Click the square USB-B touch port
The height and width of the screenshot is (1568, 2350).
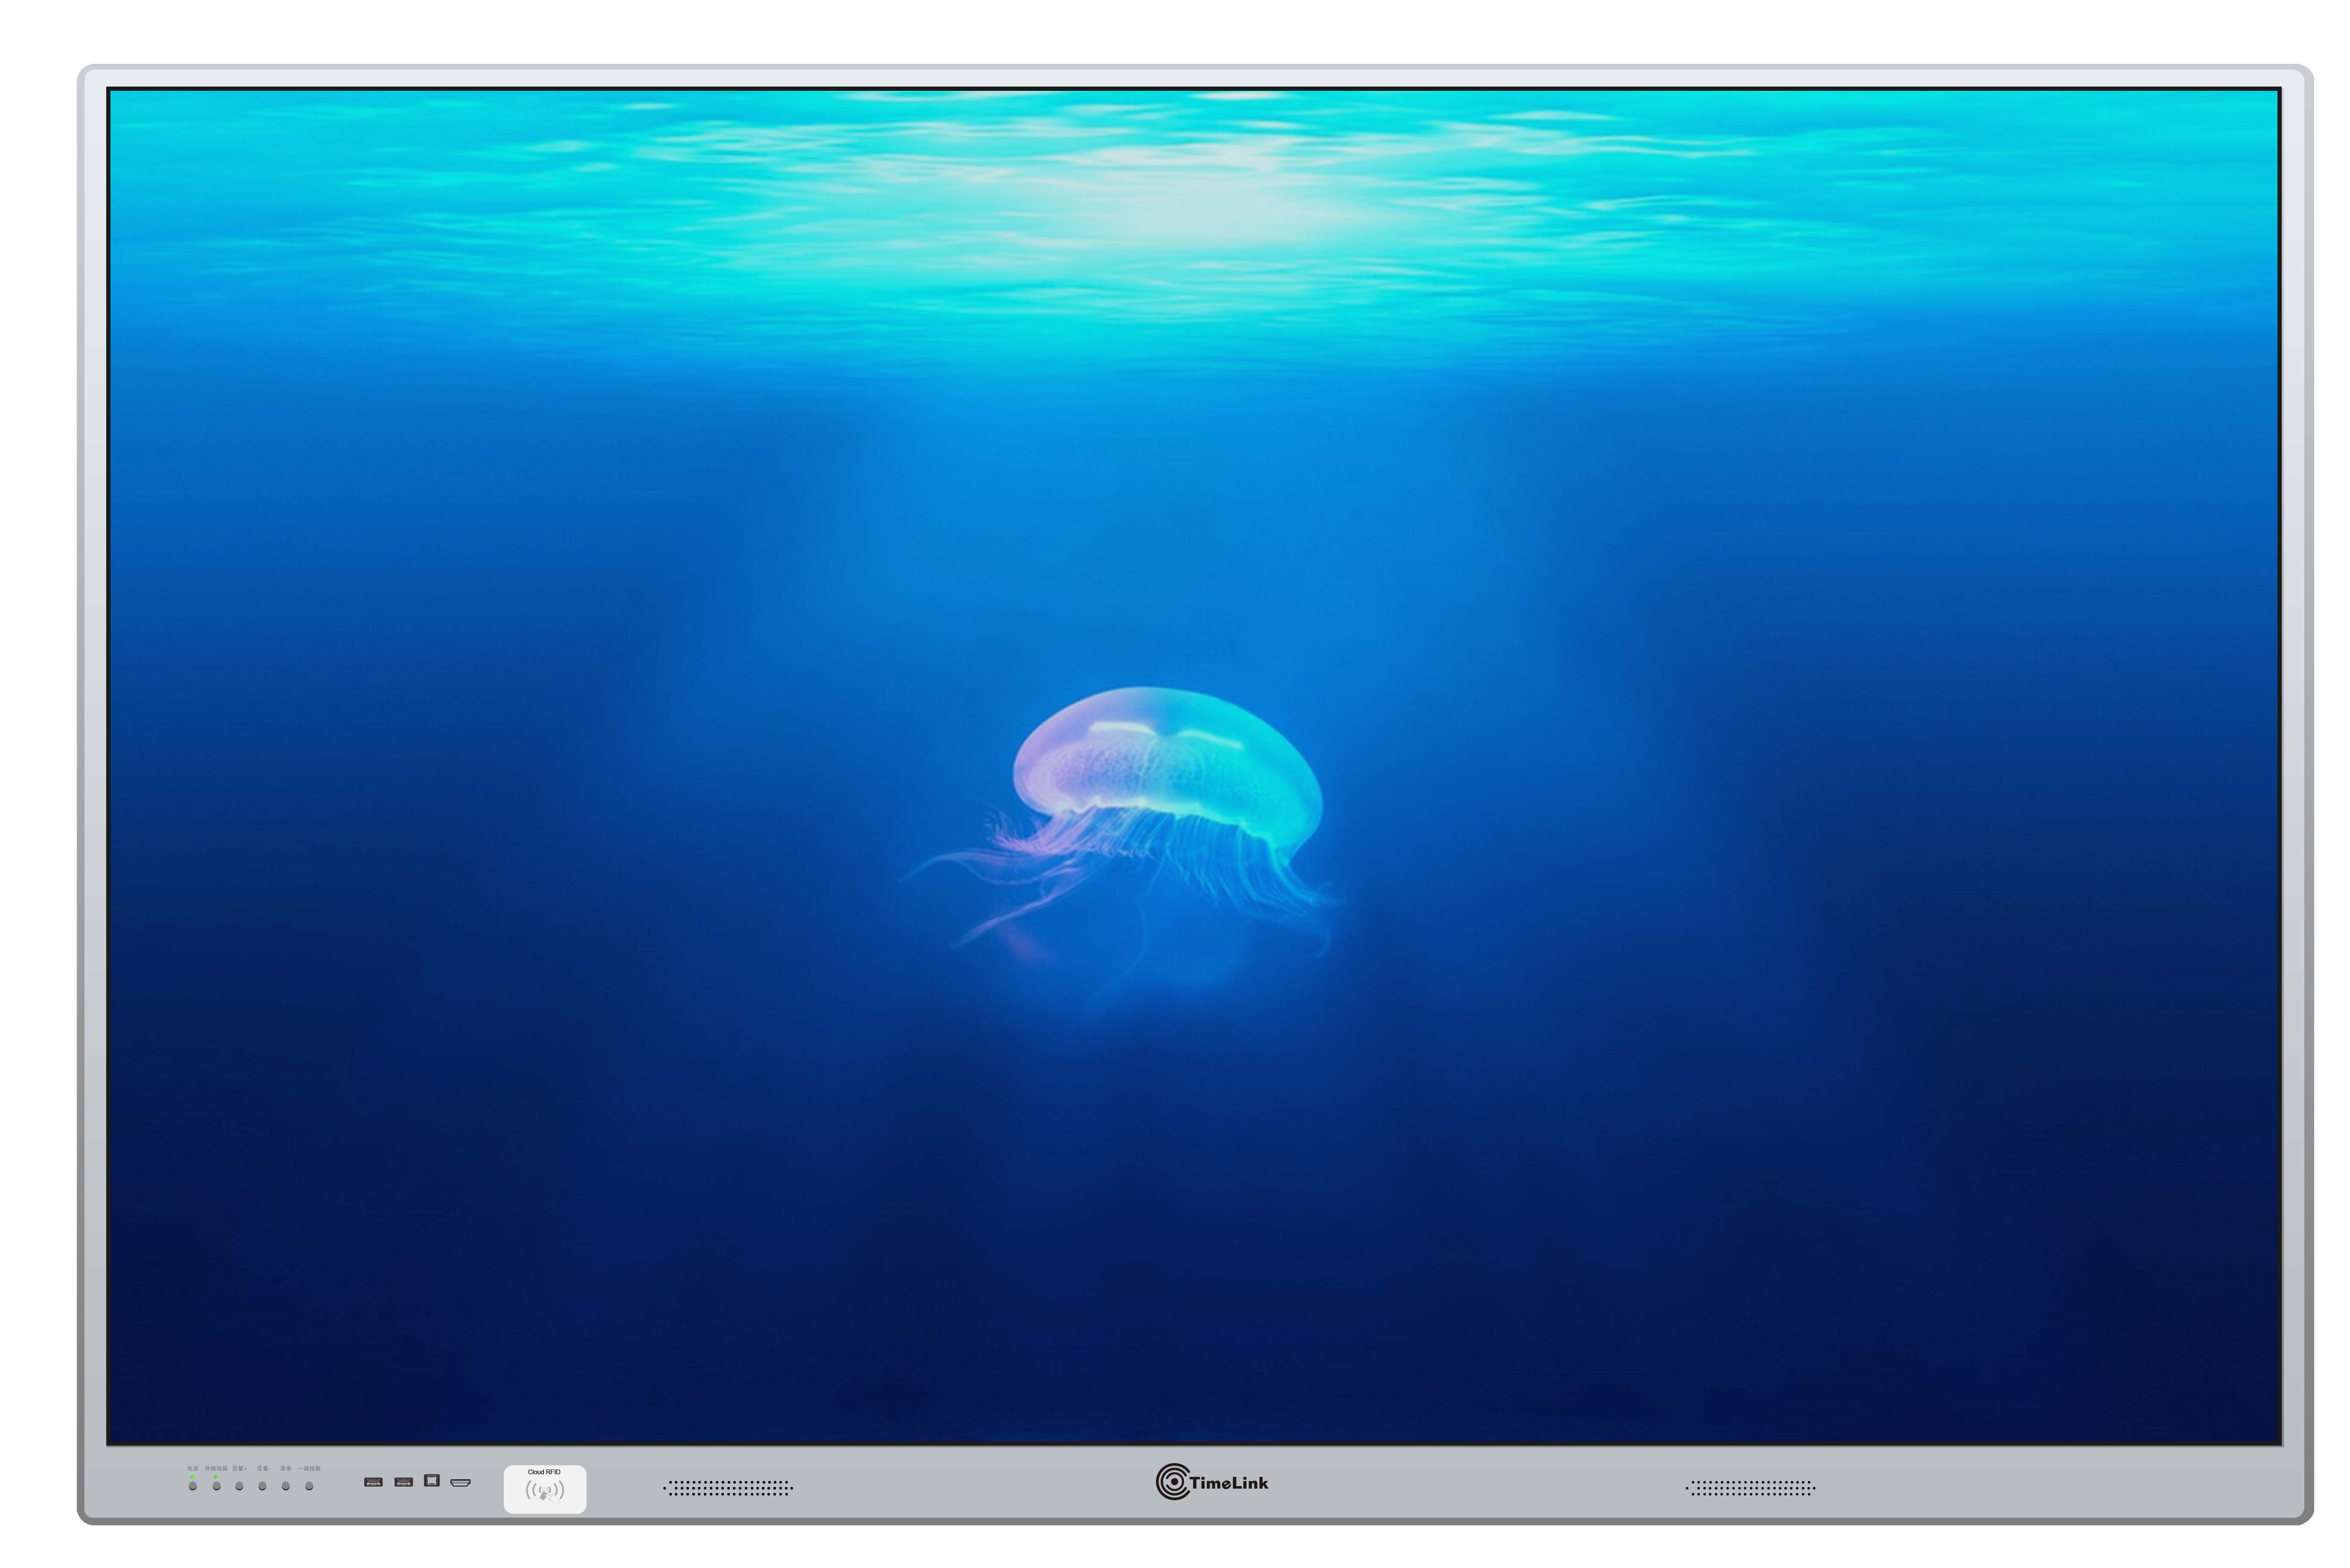[432, 1480]
